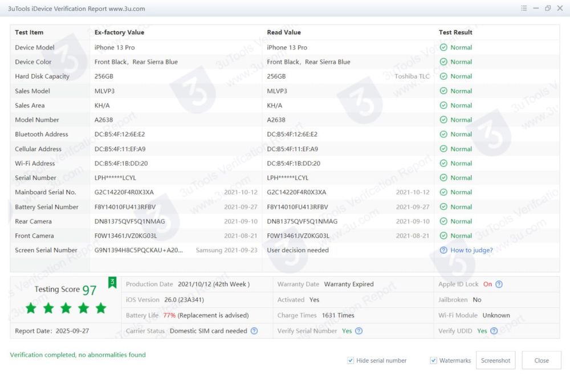
Task: Click the ex-factory MLVP3 sales model cell
Action: click(x=104, y=91)
